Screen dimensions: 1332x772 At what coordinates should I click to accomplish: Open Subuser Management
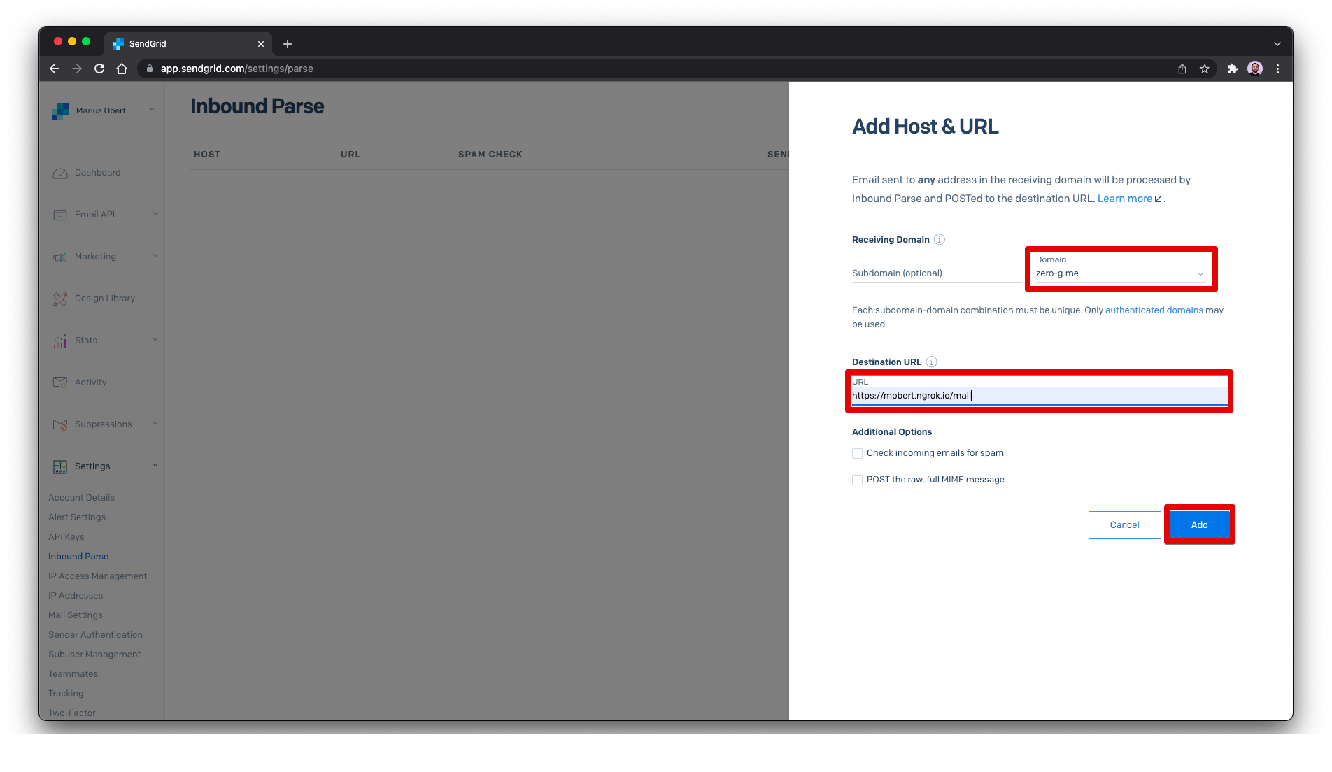tap(94, 655)
